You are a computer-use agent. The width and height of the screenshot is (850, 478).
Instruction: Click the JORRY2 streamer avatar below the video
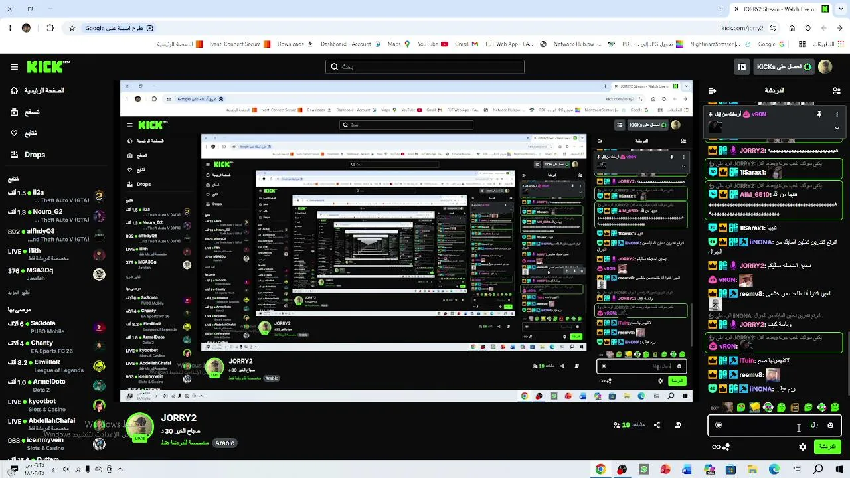[140, 428]
